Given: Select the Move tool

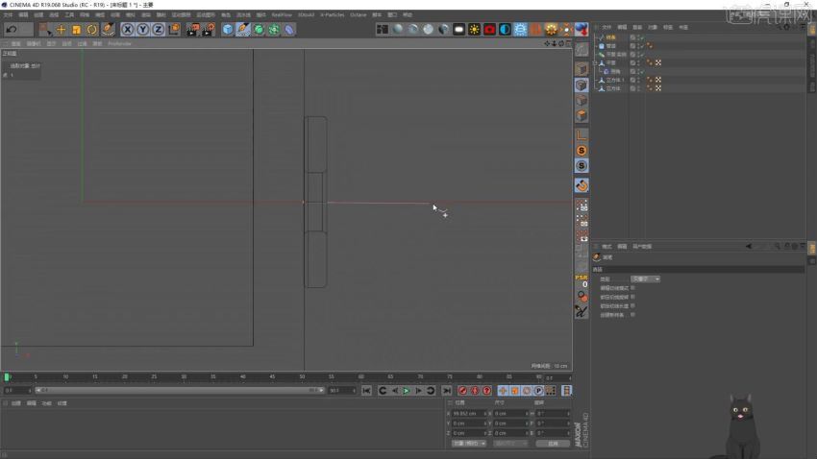Looking at the screenshot, I should (61, 29).
